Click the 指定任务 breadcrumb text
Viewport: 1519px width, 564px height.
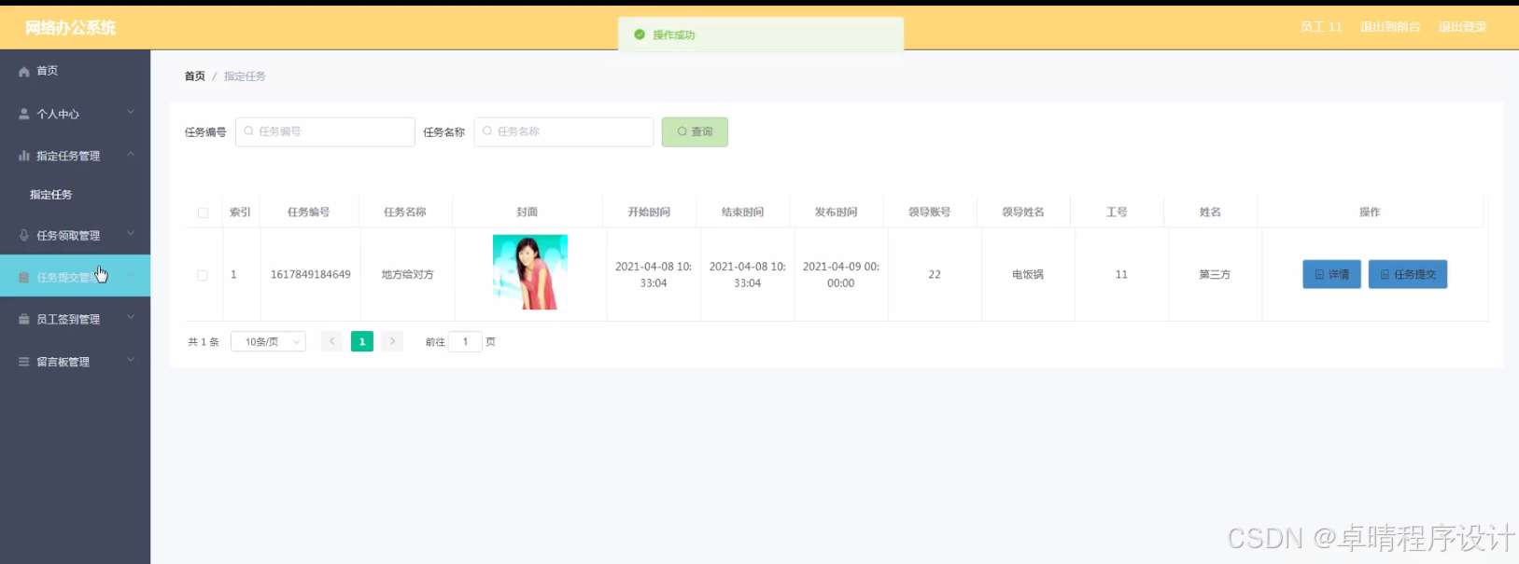coord(245,76)
